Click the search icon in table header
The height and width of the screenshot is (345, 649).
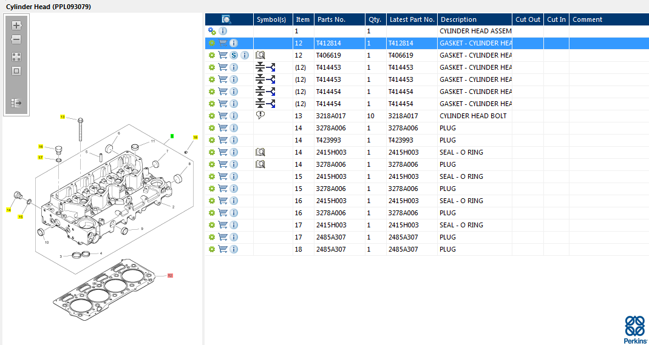[226, 19]
